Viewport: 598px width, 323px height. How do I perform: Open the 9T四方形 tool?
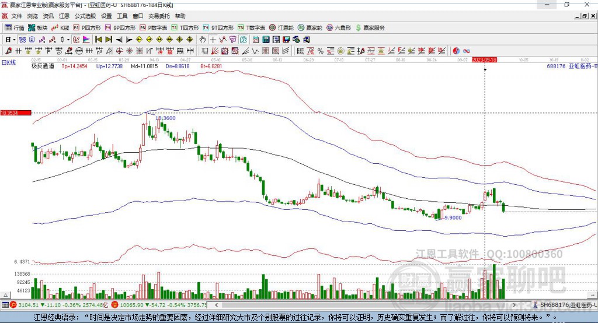point(218,28)
